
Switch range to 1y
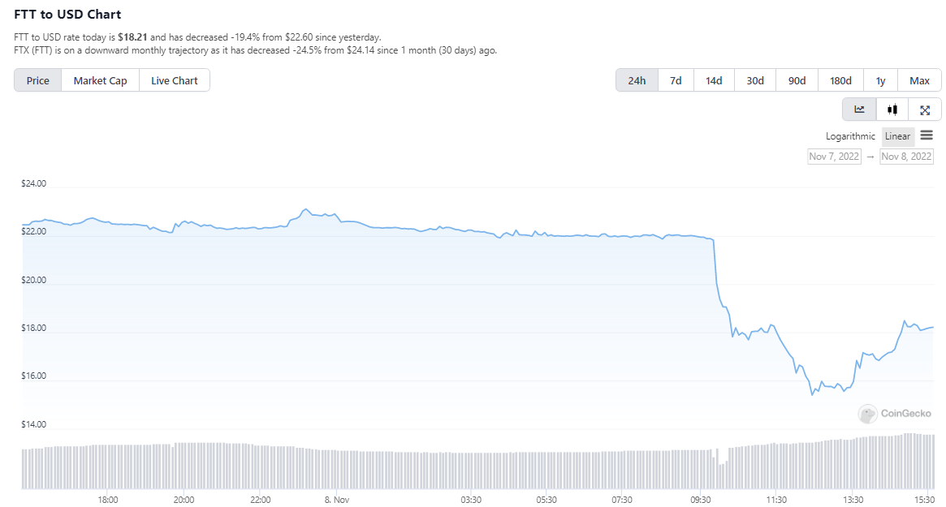tap(881, 80)
